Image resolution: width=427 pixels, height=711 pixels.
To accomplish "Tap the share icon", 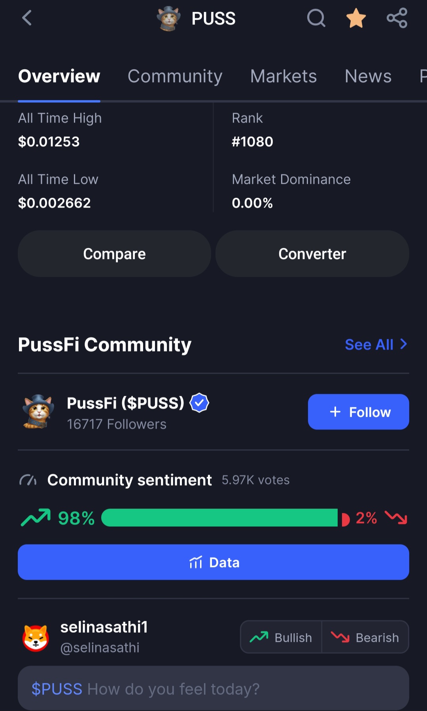I will point(397,18).
